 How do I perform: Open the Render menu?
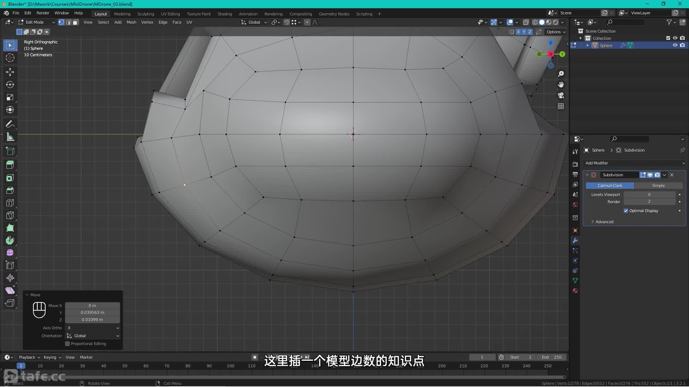pyautogui.click(x=43, y=13)
